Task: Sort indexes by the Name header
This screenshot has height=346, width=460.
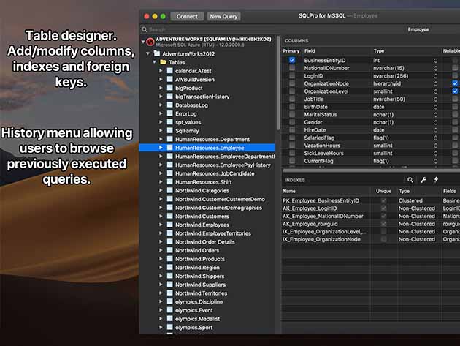Action: coord(326,191)
